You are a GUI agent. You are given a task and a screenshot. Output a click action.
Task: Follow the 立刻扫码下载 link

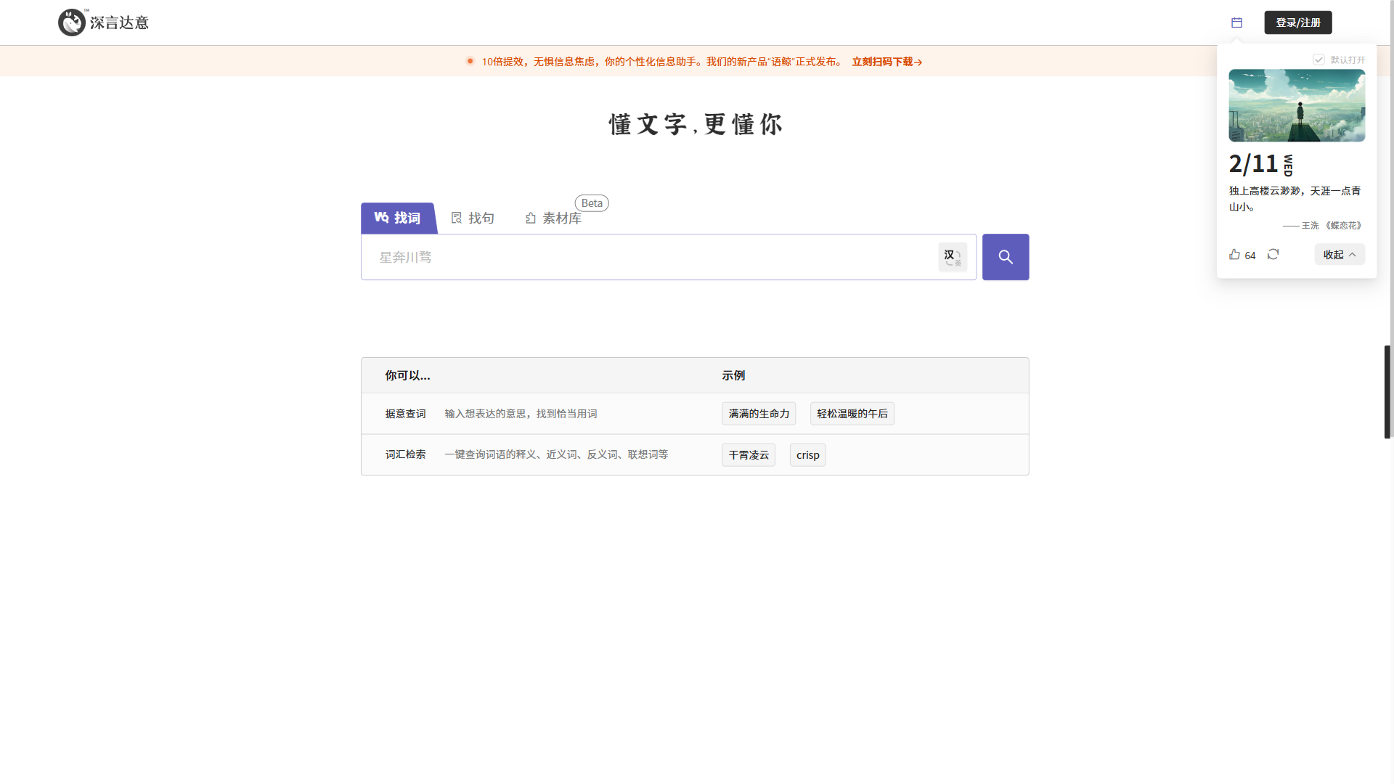pos(886,62)
